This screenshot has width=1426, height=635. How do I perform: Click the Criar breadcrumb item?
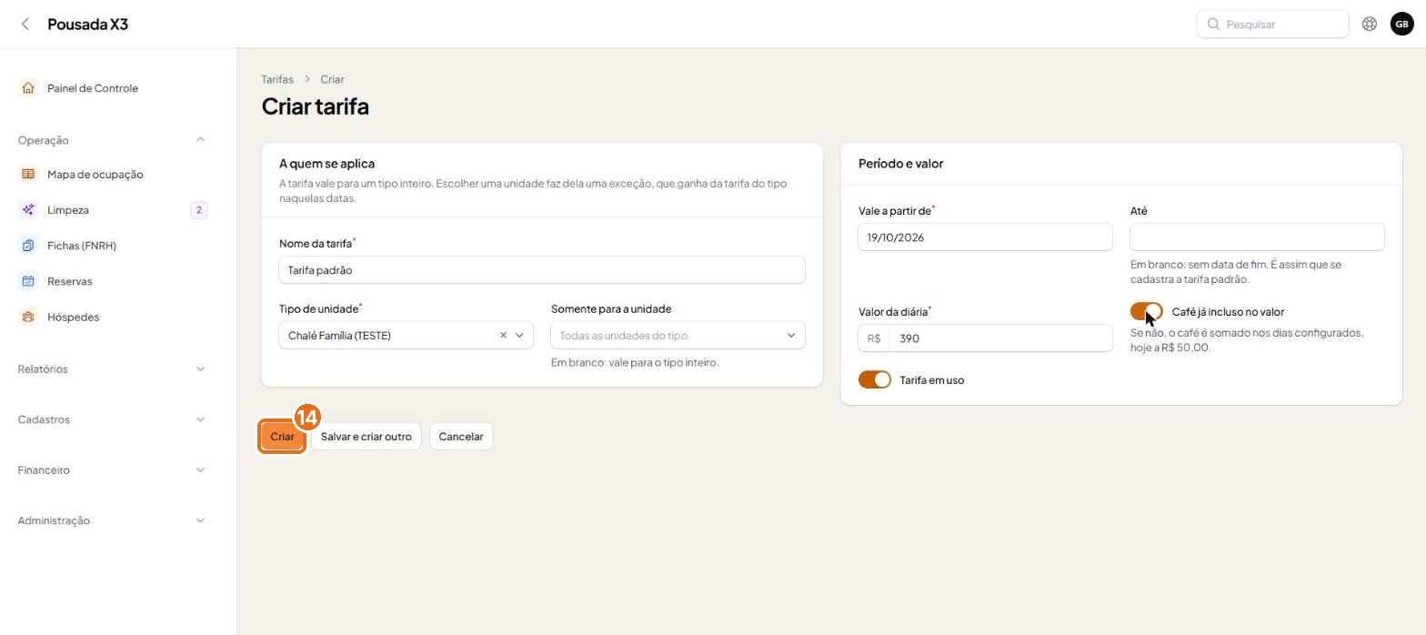pyautogui.click(x=332, y=80)
